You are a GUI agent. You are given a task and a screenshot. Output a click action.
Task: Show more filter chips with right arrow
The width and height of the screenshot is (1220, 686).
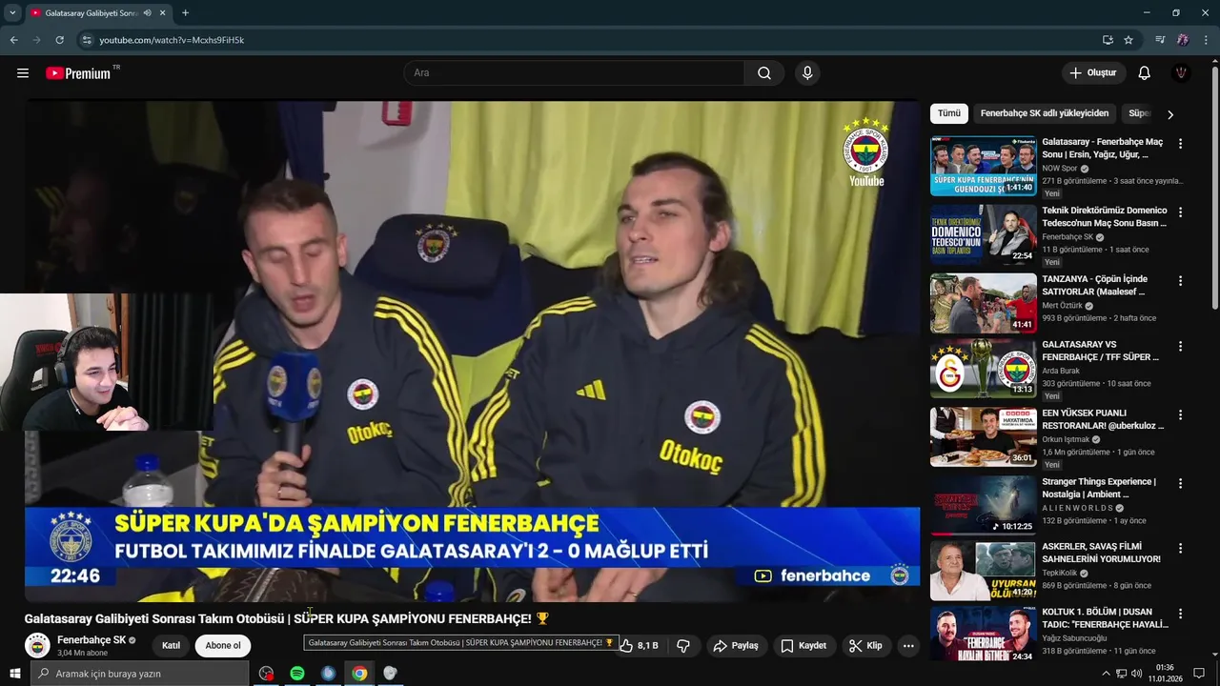click(x=1170, y=114)
